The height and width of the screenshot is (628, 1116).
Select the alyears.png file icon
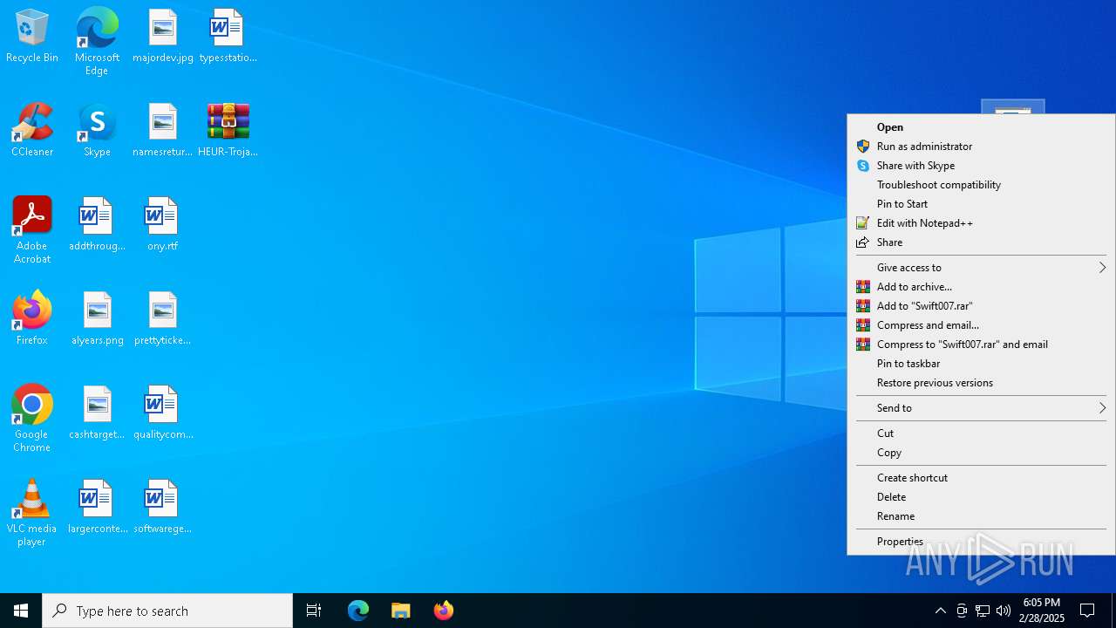[97, 319]
